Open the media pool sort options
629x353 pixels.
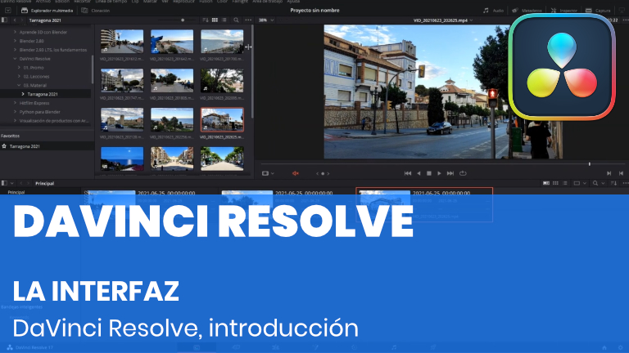coord(613,183)
